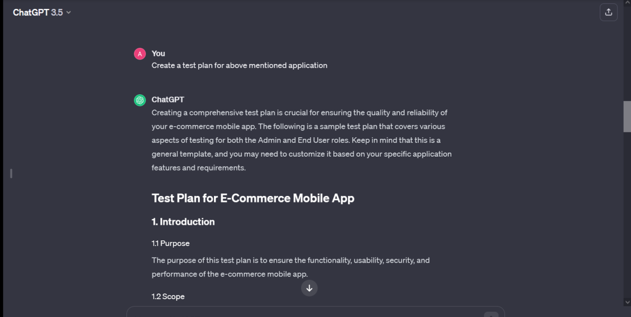Click the vertical scrollbar thumb

pyautogui.click(x=627, y=116)
